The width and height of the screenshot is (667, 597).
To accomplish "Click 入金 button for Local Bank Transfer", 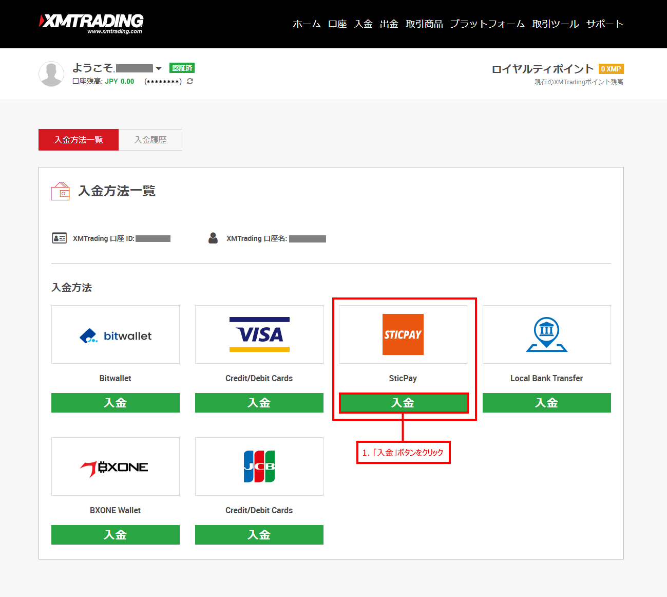I will coord(546,403).
